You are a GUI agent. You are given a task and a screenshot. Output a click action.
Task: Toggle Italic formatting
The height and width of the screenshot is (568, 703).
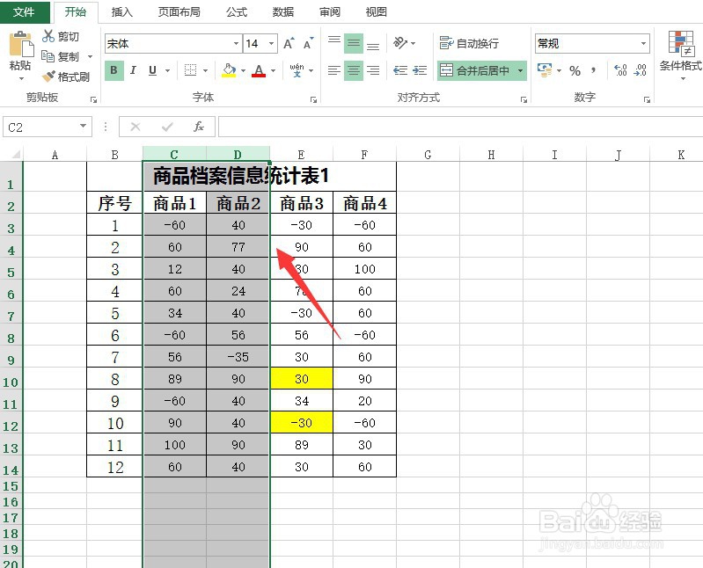(133, 70)
